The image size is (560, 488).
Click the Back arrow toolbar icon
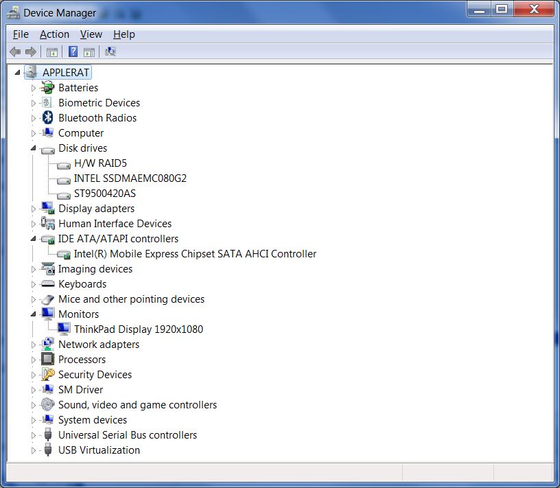(15, 51)
